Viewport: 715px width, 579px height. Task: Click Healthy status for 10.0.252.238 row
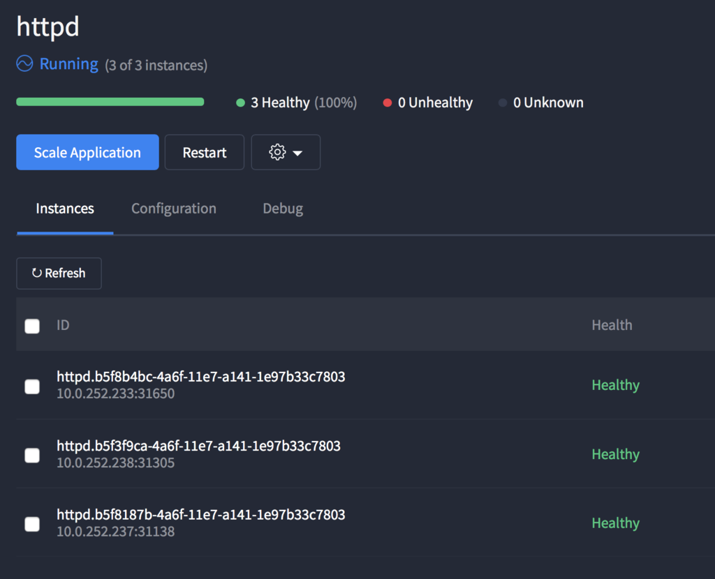tap(616, 454)
